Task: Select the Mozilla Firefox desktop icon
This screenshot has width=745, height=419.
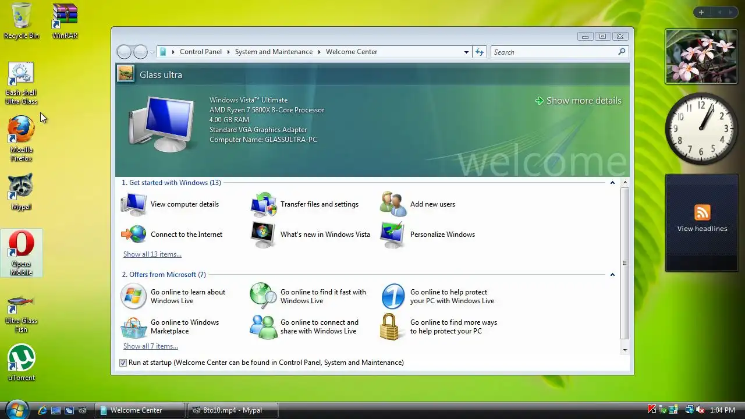Action: pyautogui.click(x=21, y=139)
